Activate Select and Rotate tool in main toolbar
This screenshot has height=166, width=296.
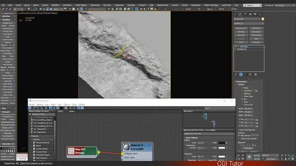click(x=44, y=9)
